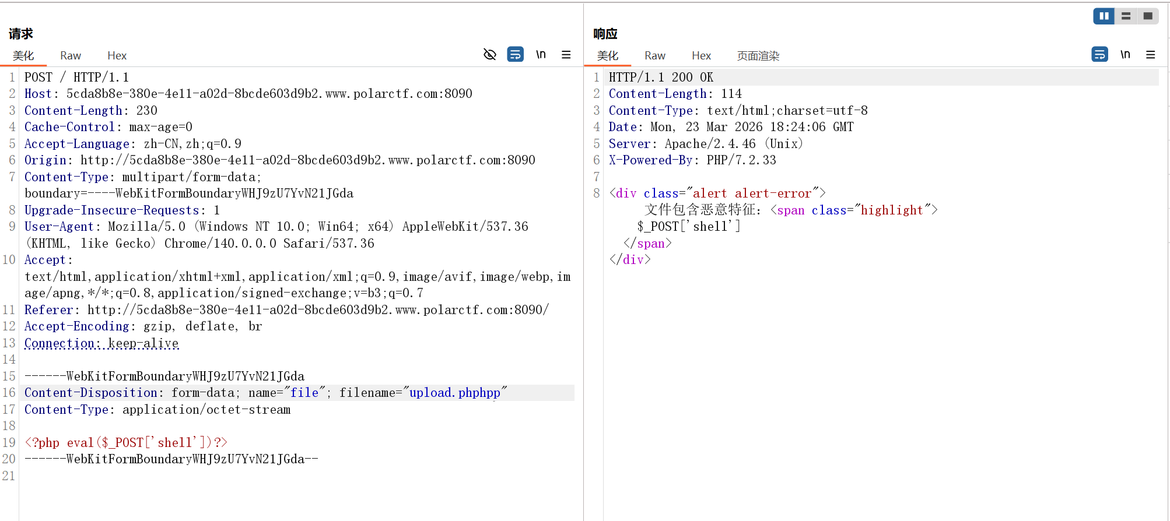This screenshot has width=1170, height=521.
Task: Click the 请求 panel heading
Action: [x=21, y=34]
